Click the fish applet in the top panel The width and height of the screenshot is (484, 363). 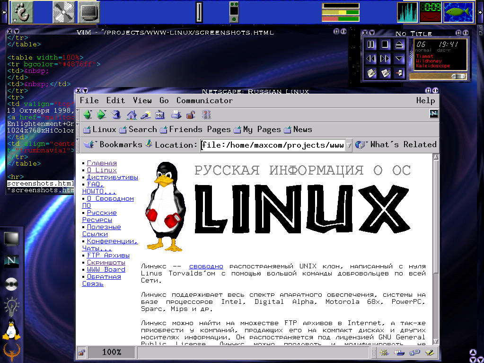[x=458, y=12]
